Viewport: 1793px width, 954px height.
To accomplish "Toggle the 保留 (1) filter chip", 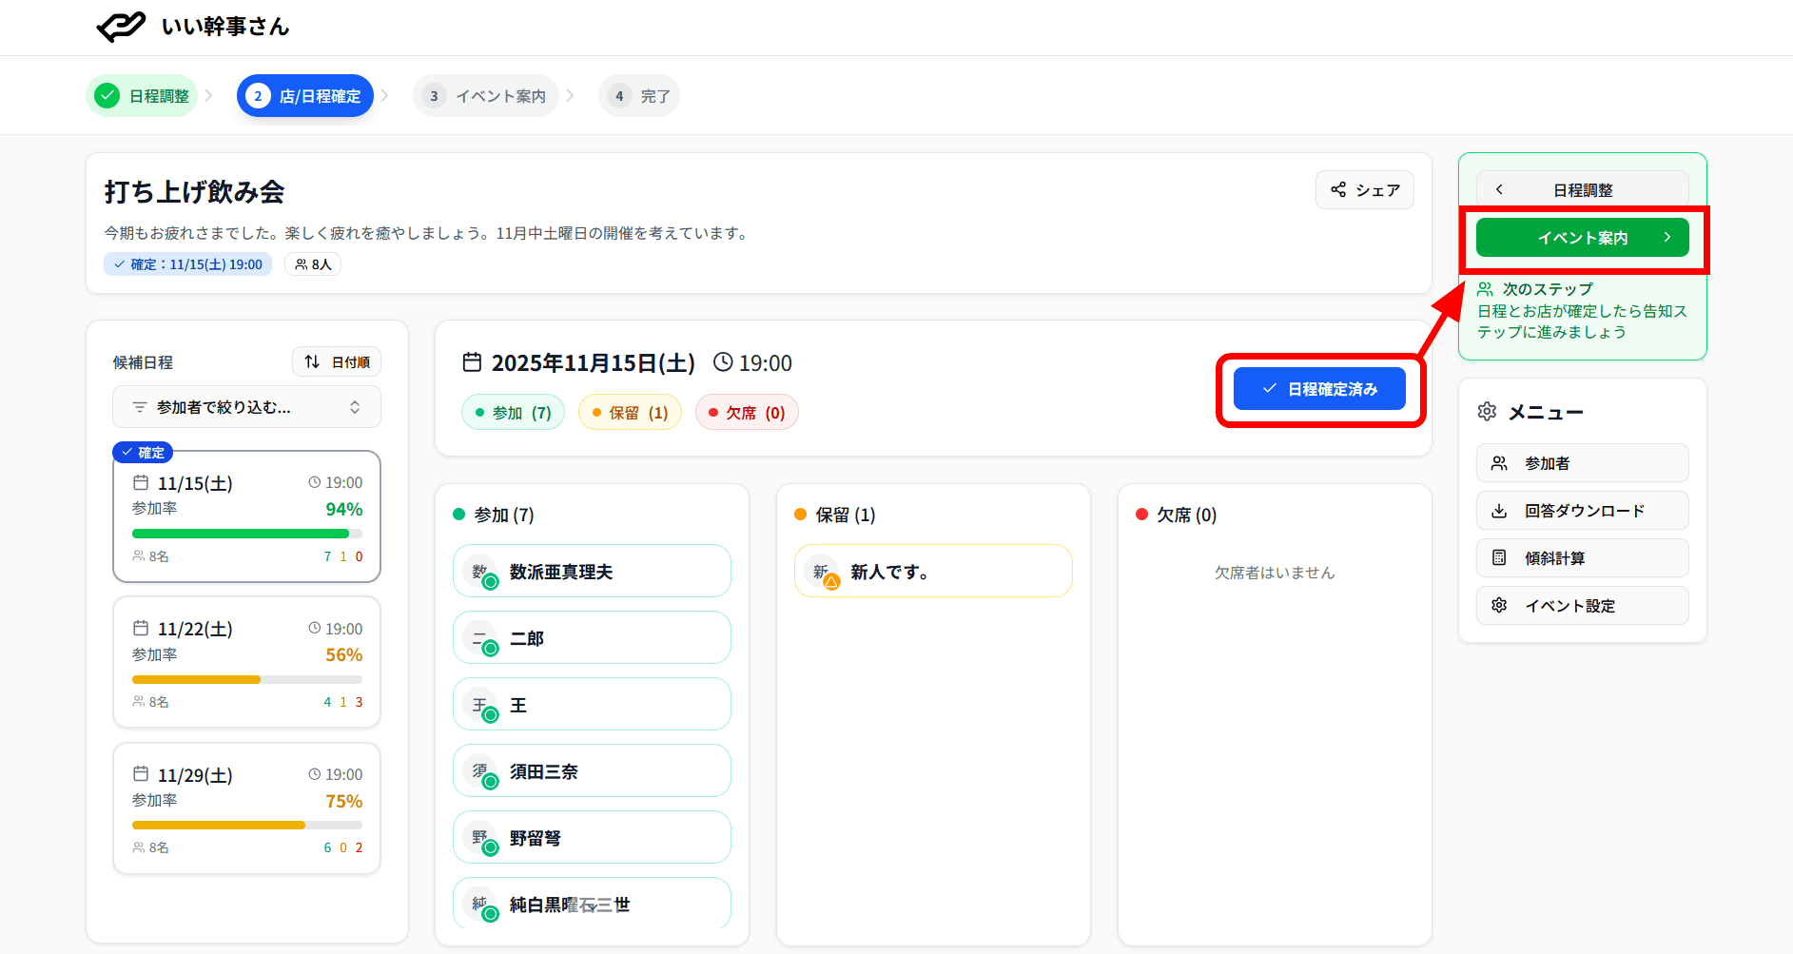I will [x=630, y=413].
